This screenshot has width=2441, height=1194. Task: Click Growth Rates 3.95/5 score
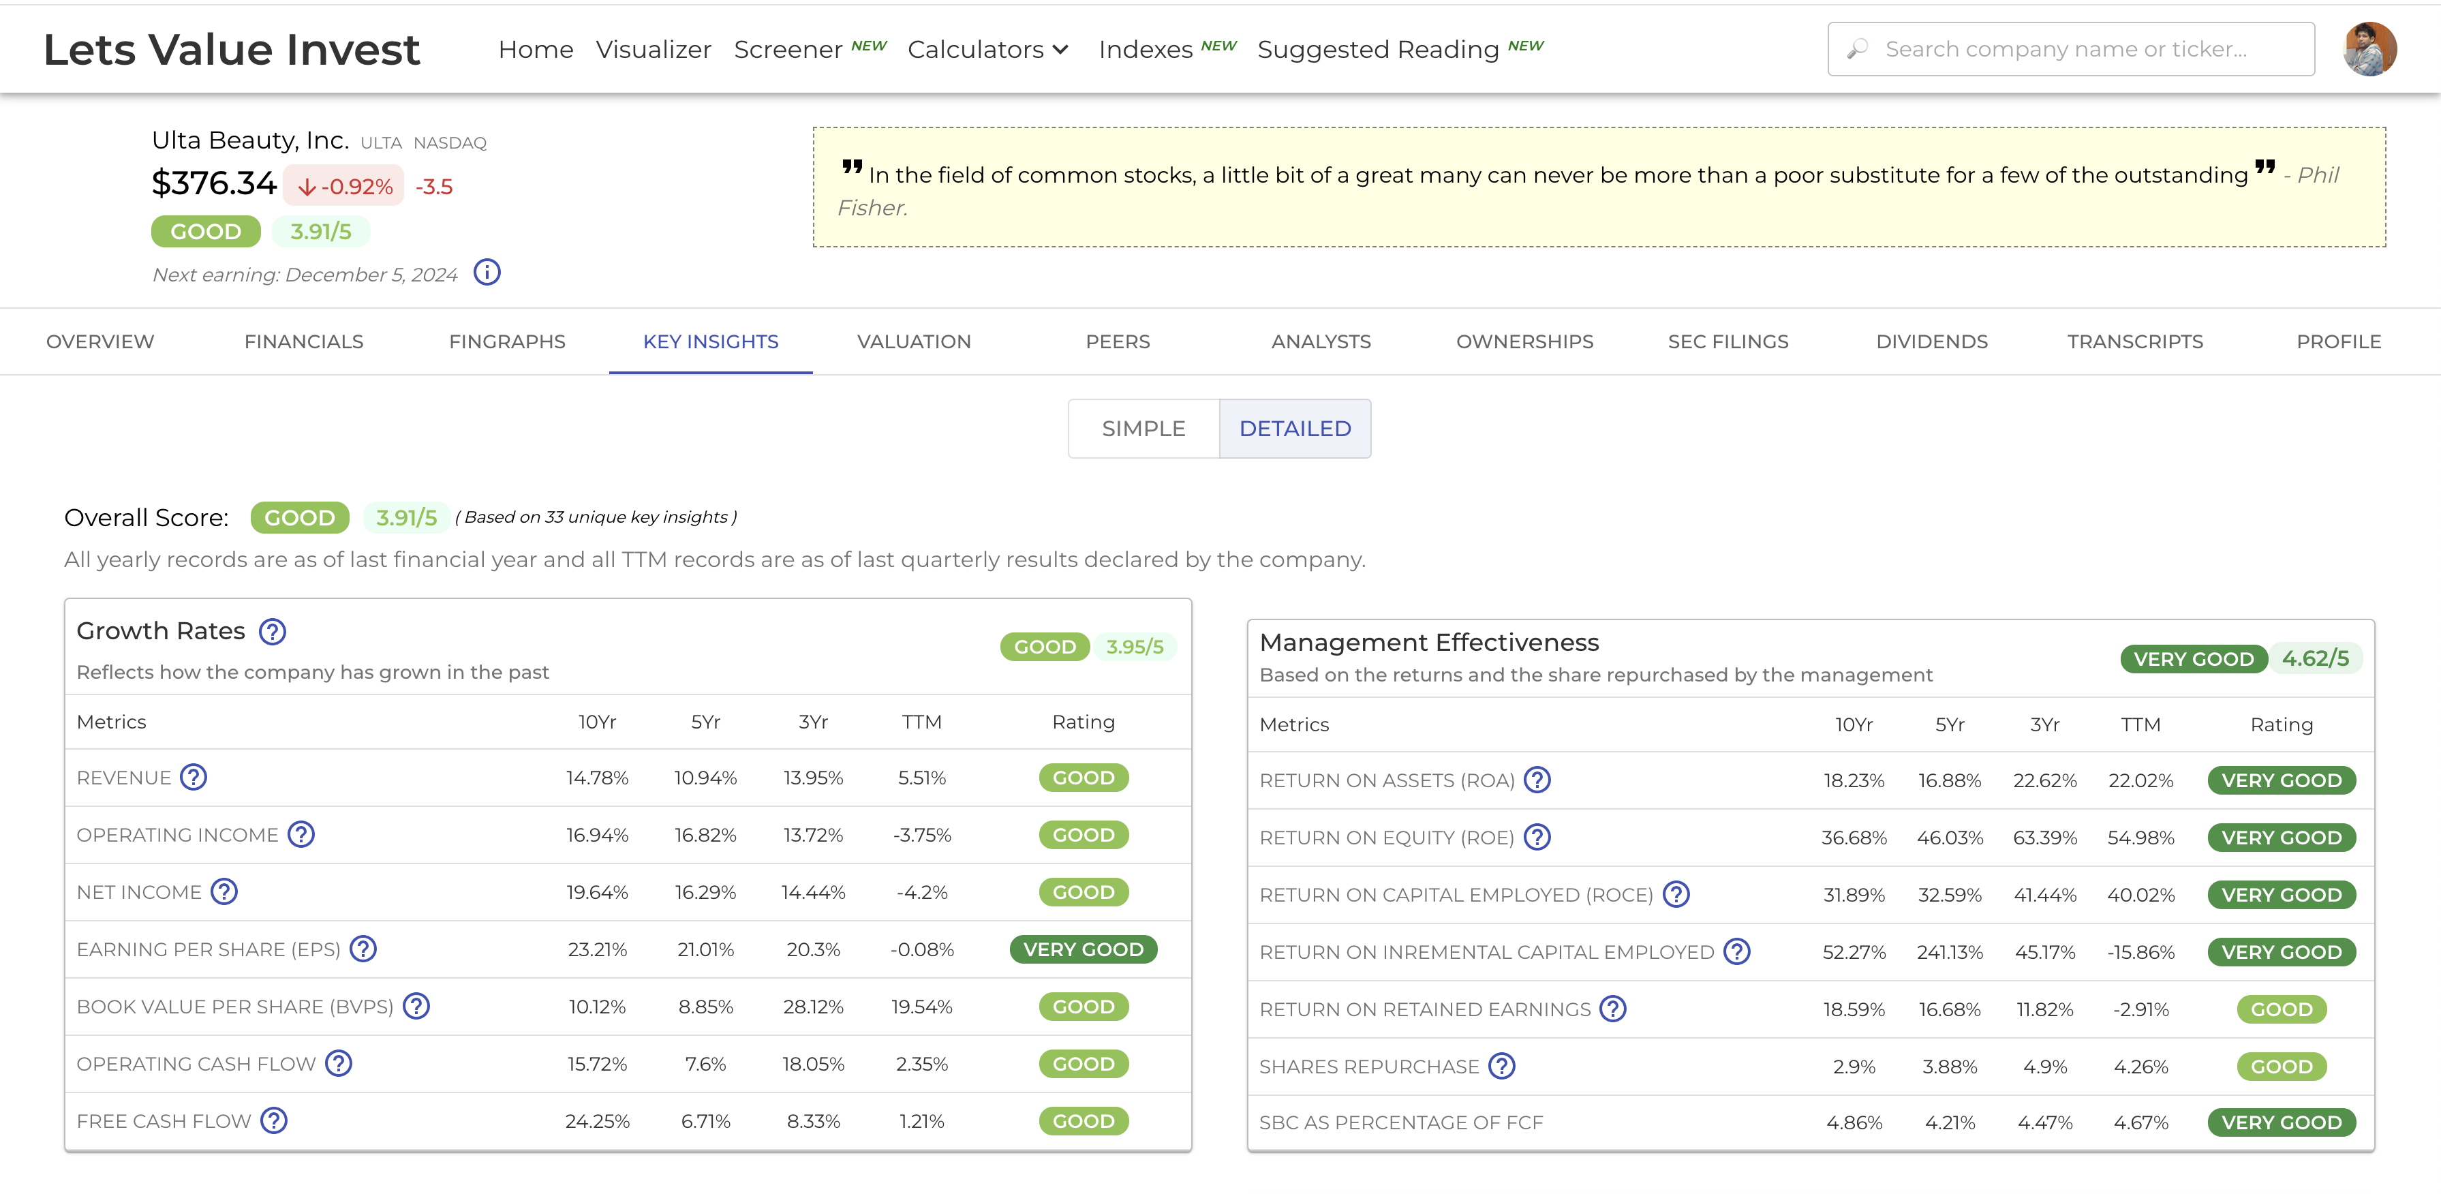pos(1134,646)
